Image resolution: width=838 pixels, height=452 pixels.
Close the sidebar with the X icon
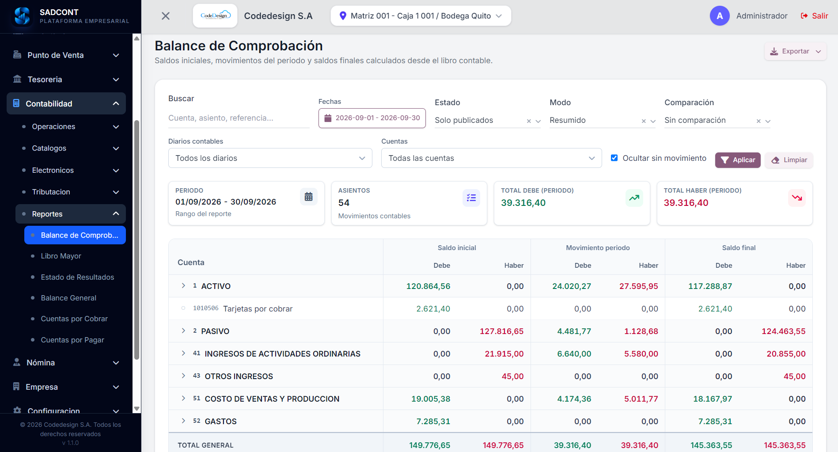coord(166,16)
